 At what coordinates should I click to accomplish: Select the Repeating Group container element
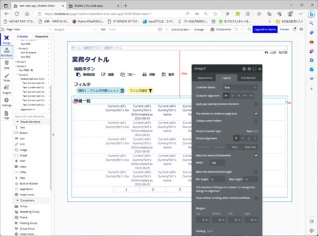[27, 212]
